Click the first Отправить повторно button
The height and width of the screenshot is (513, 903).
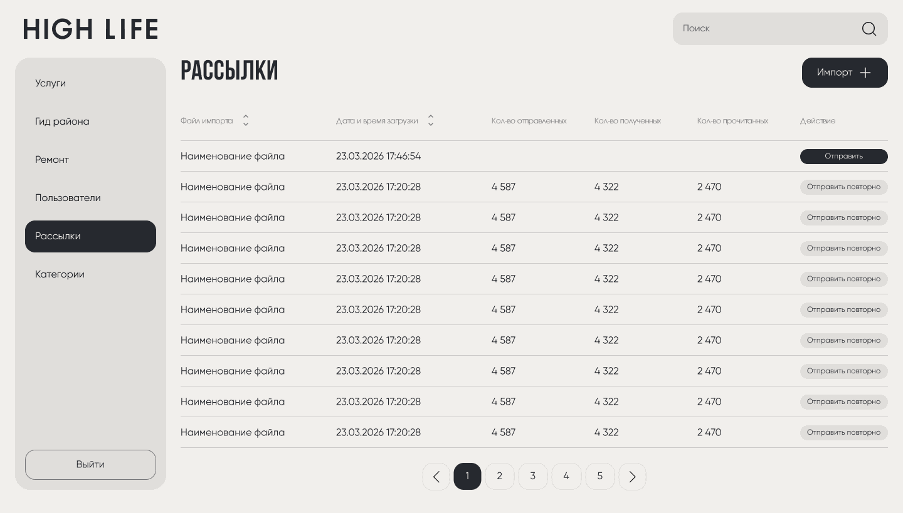click(843, 187)
